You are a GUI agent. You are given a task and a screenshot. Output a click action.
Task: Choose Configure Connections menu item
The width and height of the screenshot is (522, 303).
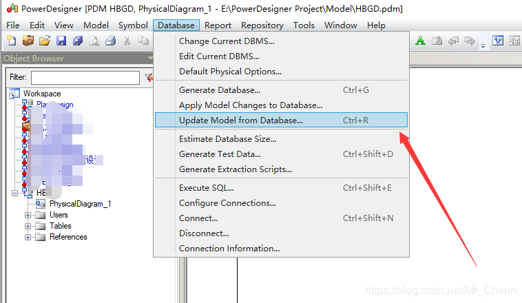point(281,203)
